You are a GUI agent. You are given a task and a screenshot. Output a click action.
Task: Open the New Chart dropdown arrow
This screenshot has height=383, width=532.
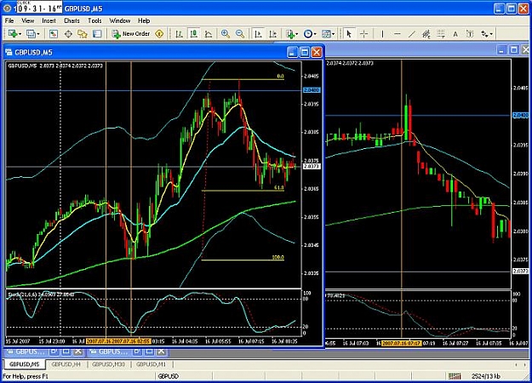click(20, 34)
